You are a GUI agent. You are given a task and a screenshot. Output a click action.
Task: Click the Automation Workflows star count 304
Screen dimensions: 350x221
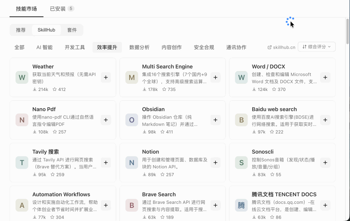(x=57, y=217)
